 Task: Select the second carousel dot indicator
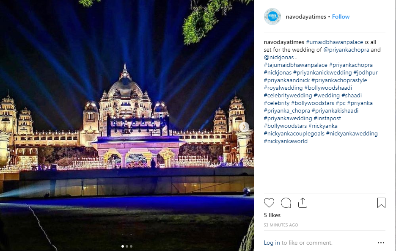click(x=127, y=246)
